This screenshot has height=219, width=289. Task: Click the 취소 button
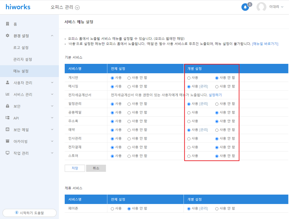96,168
